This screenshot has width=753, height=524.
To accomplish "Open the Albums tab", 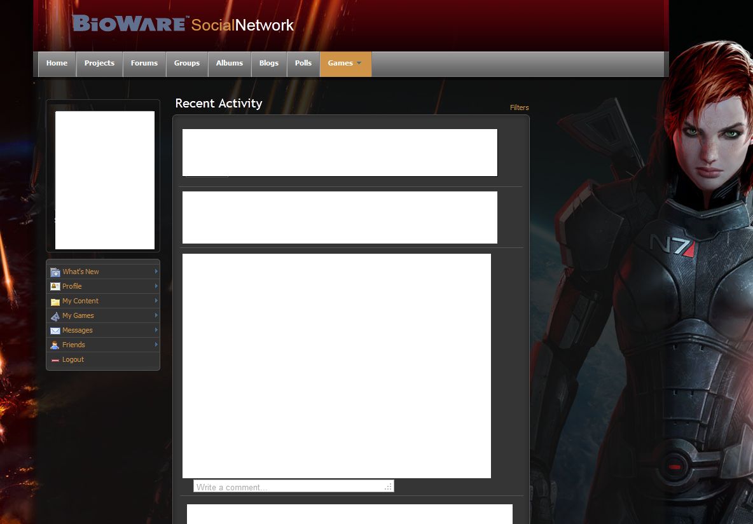I will (x=230, y=64).
